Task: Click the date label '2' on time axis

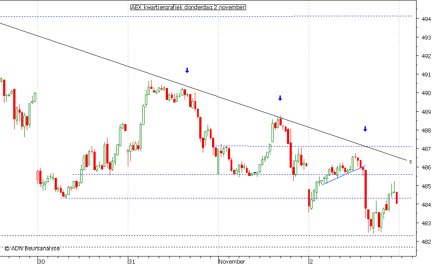Action: [x=311, y=261]
